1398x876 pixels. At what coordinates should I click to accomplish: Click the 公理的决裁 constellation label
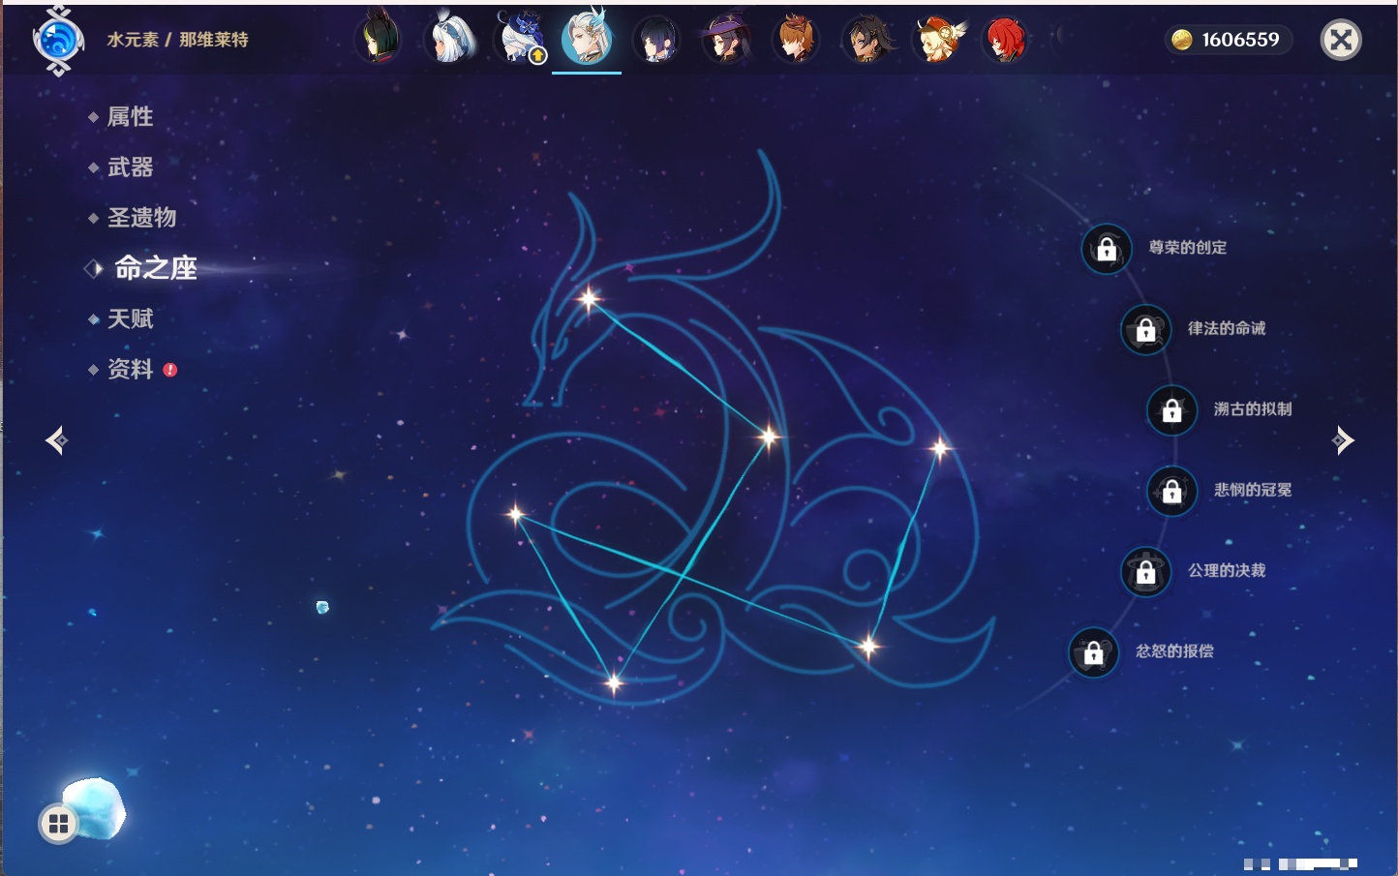[x=1226, y=571]
